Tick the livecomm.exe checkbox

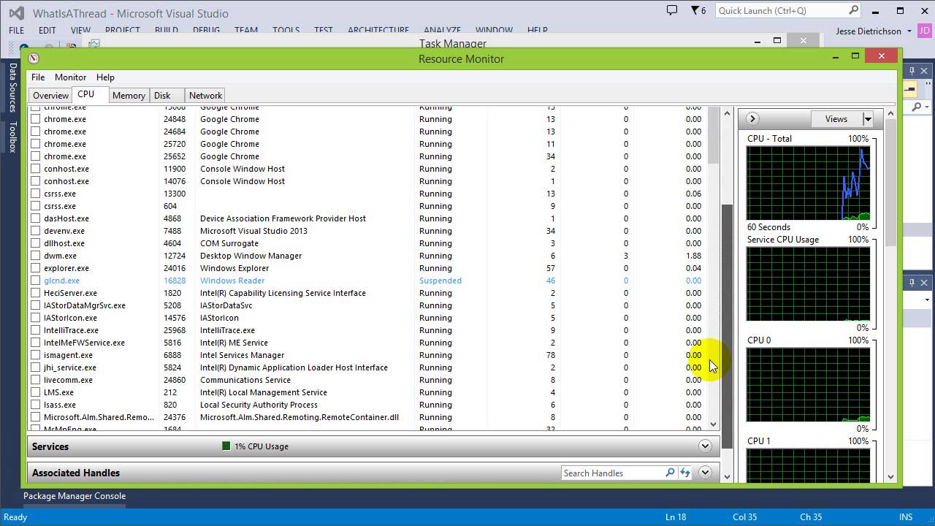pyautogui.click(x=35, y=380)
